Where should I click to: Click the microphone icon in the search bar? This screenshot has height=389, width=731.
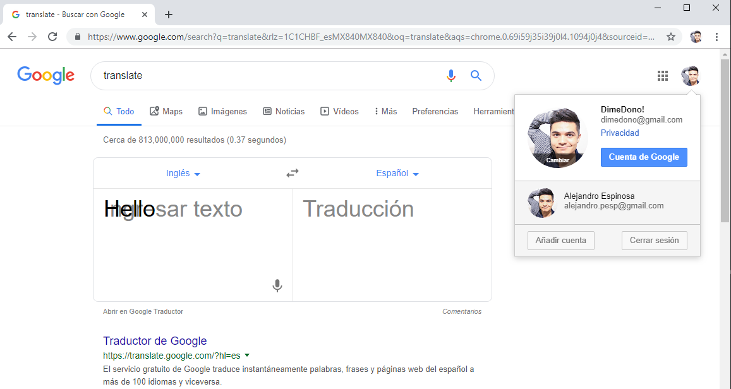click(x=450, y=75)
